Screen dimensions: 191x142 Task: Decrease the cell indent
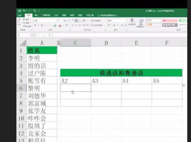coord(84,25)
